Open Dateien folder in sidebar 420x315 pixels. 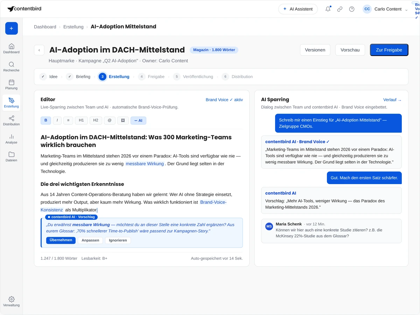pyautogui.click(x=12, y=156)
